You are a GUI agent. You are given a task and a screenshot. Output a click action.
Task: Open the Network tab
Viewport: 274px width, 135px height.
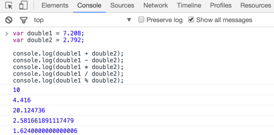pyautogui.click(x=155, y=5)
